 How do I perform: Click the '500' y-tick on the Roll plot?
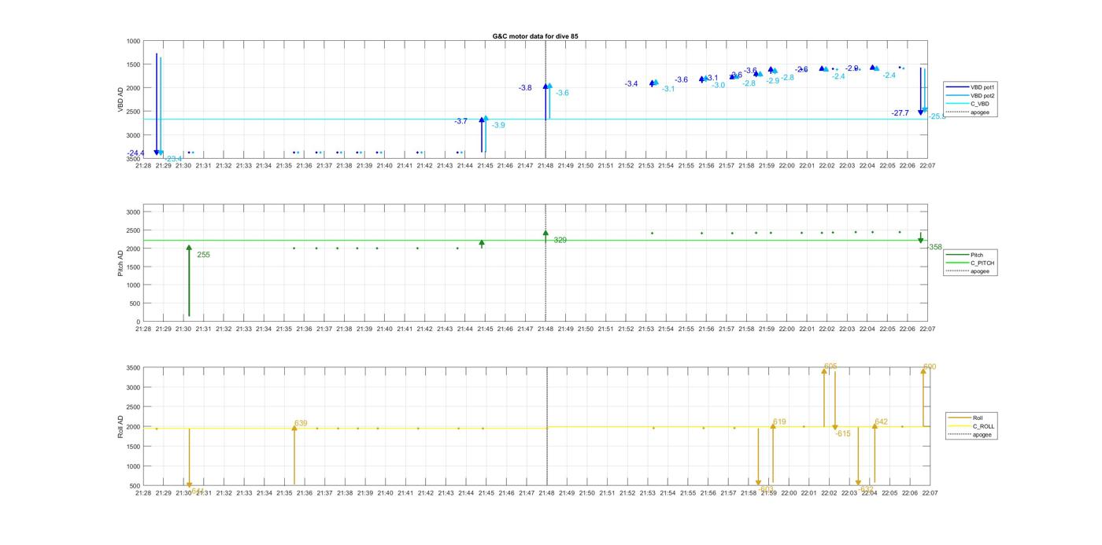(135, 486)
